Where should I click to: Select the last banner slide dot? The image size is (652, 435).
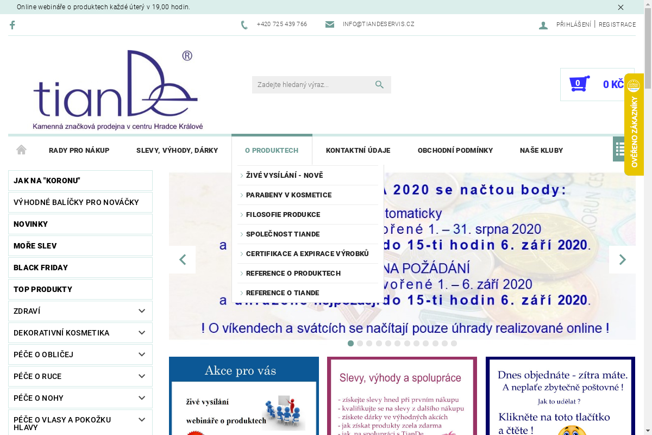click(454, 344)
